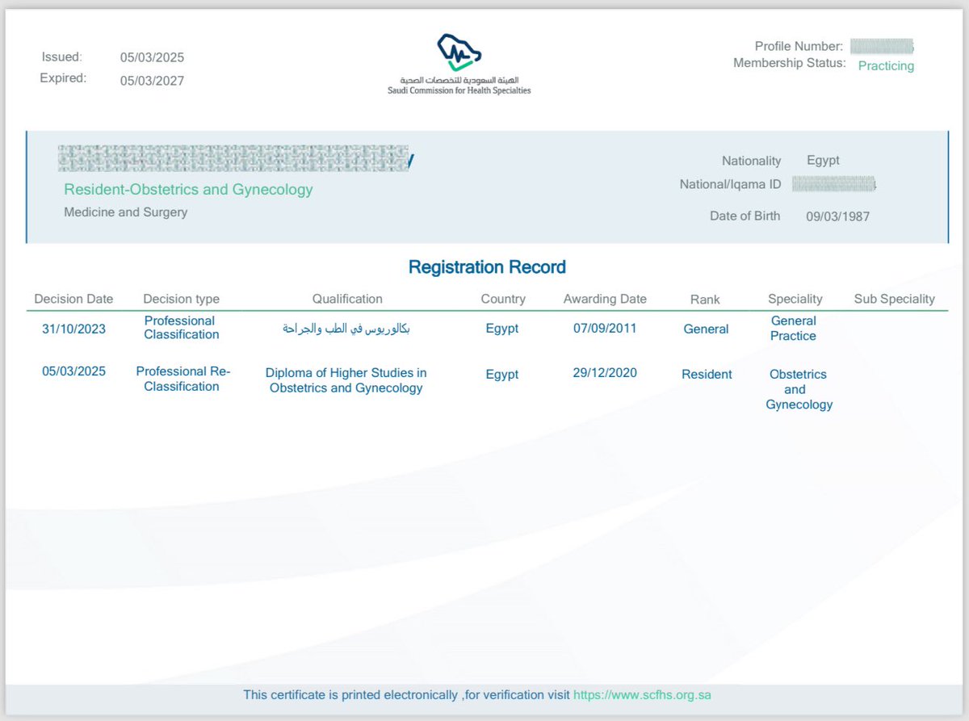Expand the Qualification column header
969x721 pixels.
(347, 298)
